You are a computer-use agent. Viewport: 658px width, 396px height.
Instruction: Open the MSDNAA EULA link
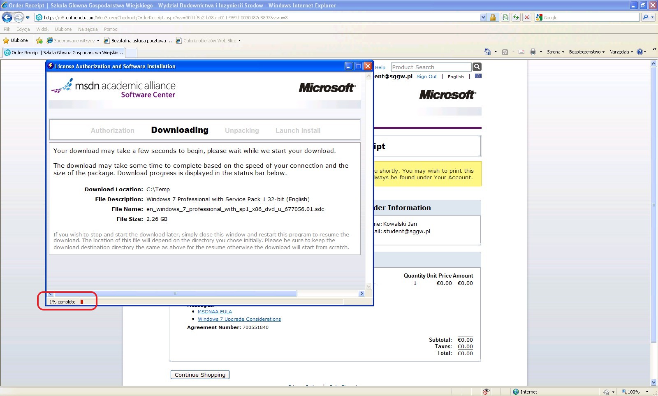[215, 312]
